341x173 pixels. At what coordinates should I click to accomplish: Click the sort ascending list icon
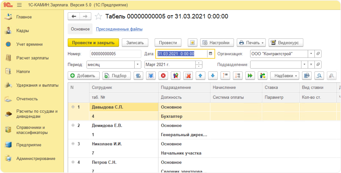tap(225, 76)
